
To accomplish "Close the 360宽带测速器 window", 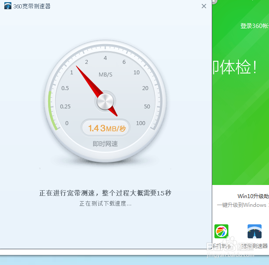I will 203,6.
